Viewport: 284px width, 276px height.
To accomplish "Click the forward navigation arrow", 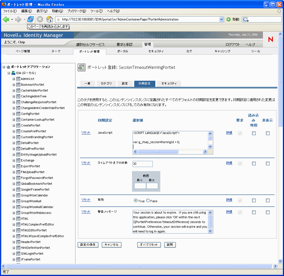I will (x=18, y=19).
